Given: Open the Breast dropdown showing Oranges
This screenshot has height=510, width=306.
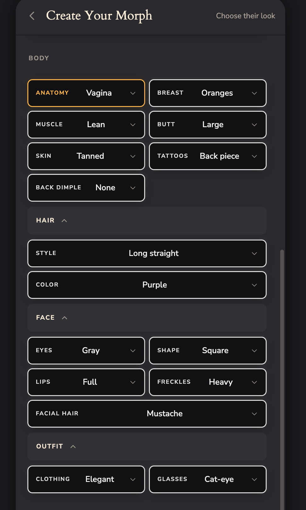Looking at the screenshot, I should (208, 93).
